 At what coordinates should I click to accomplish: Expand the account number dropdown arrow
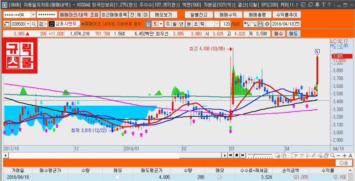(x=33, y=15)
